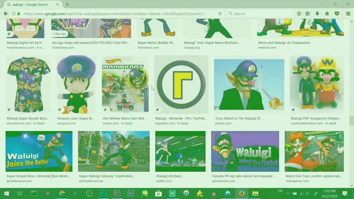Show bookmarks list icon in toolbar
The height and width of the screenshot is (199, 354).
tap(308, 14)
